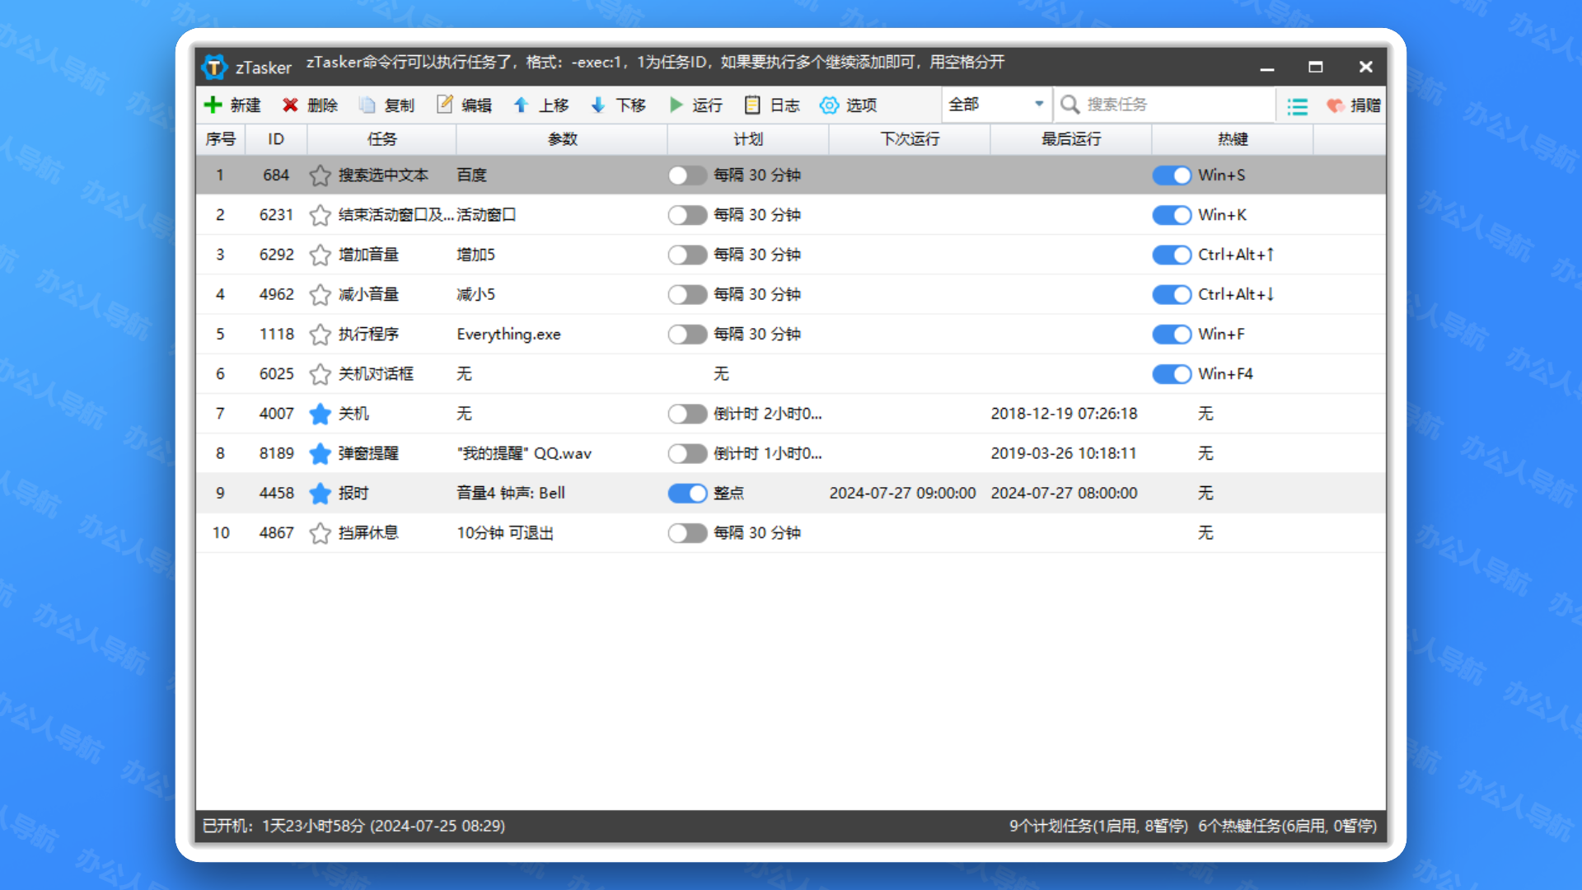The image size is (1582, 890).
Task: Click the 9个计划任务 status bar text
Action: (1098, 826)
